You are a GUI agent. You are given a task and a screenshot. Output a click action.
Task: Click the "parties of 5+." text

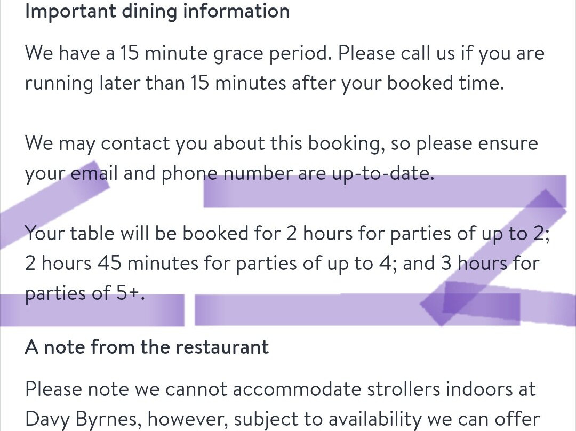pyautogui.click(x=85, y=293)
